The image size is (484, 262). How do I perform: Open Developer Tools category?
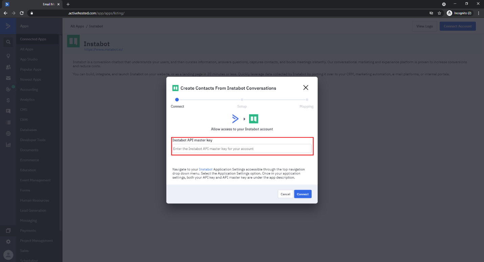(x=32, y=140)
